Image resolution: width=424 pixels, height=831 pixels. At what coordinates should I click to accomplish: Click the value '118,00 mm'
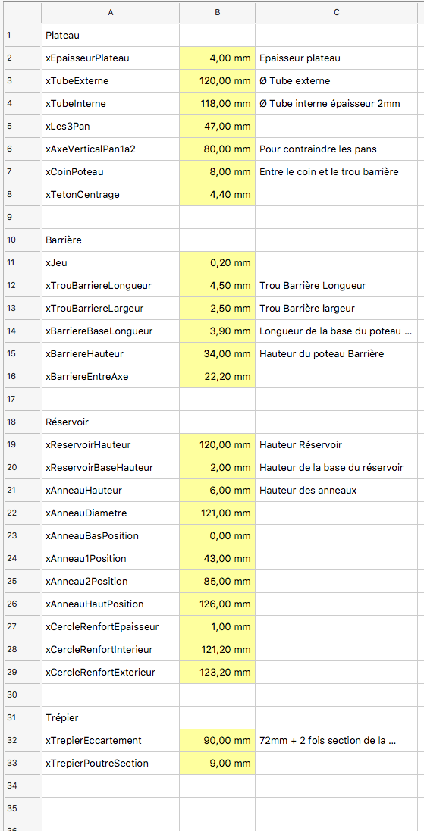click(x=217, y=104)
